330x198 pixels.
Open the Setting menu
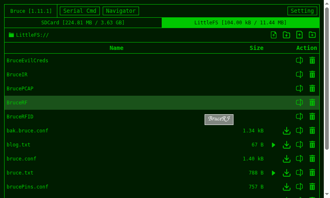[x=302, y=11]
